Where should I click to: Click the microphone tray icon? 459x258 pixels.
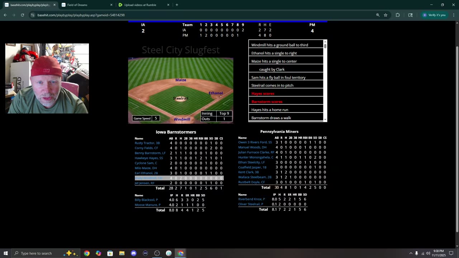coord(416,253)
